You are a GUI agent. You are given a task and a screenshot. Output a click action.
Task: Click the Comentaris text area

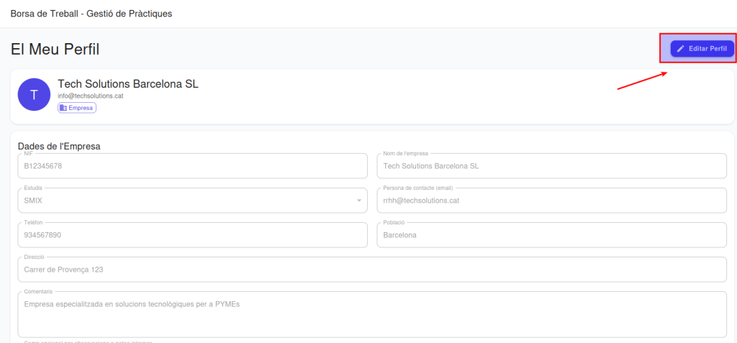coord(372,314)
